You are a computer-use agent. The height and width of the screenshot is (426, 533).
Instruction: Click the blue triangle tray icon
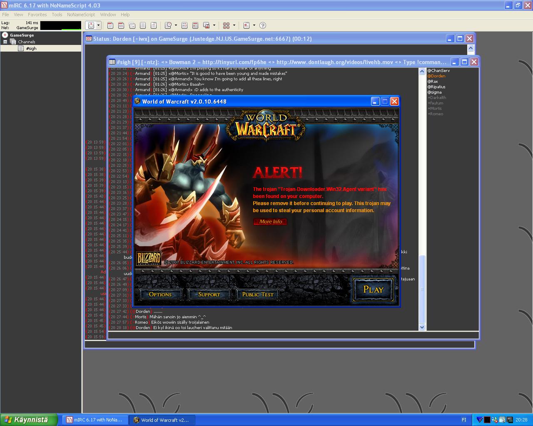tap(480, 420)
